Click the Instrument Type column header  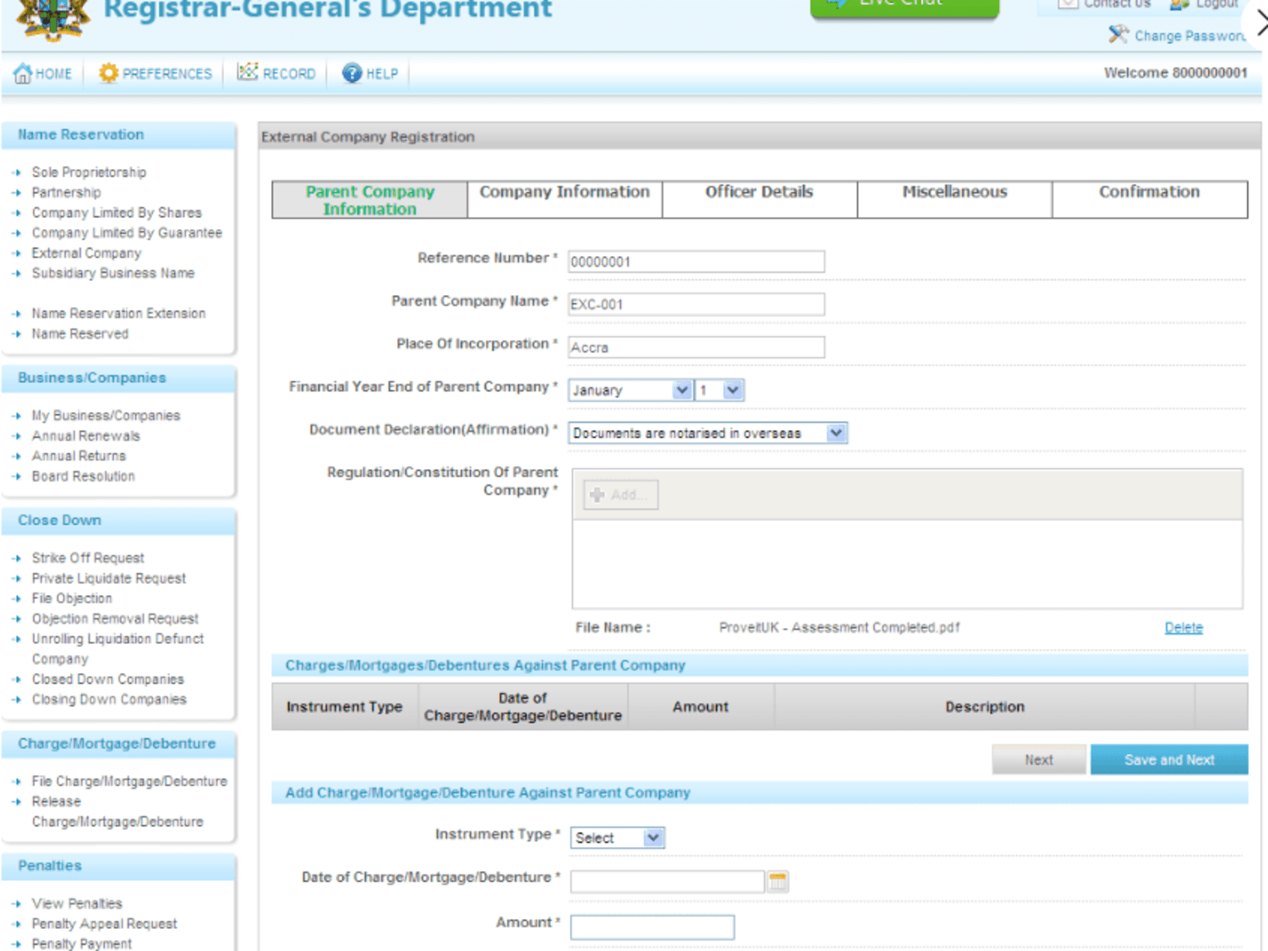click(x=344, y=707)
